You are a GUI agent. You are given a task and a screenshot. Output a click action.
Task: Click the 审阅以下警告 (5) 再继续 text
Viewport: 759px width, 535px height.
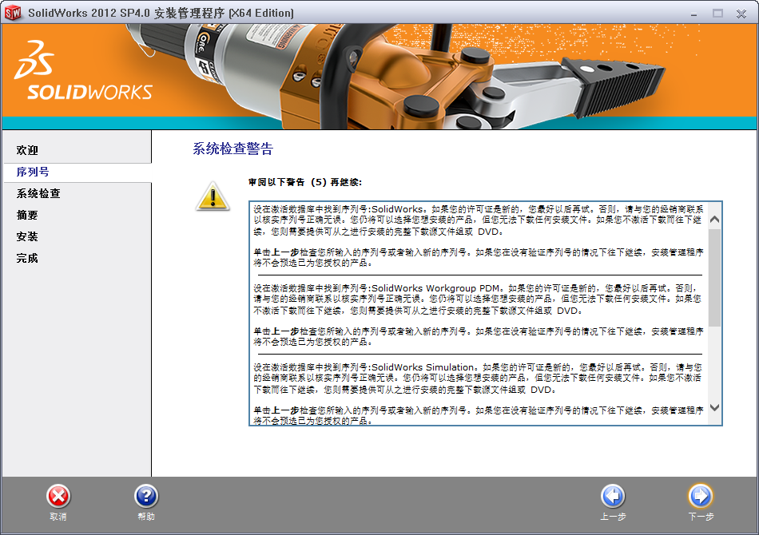[305, 182]
